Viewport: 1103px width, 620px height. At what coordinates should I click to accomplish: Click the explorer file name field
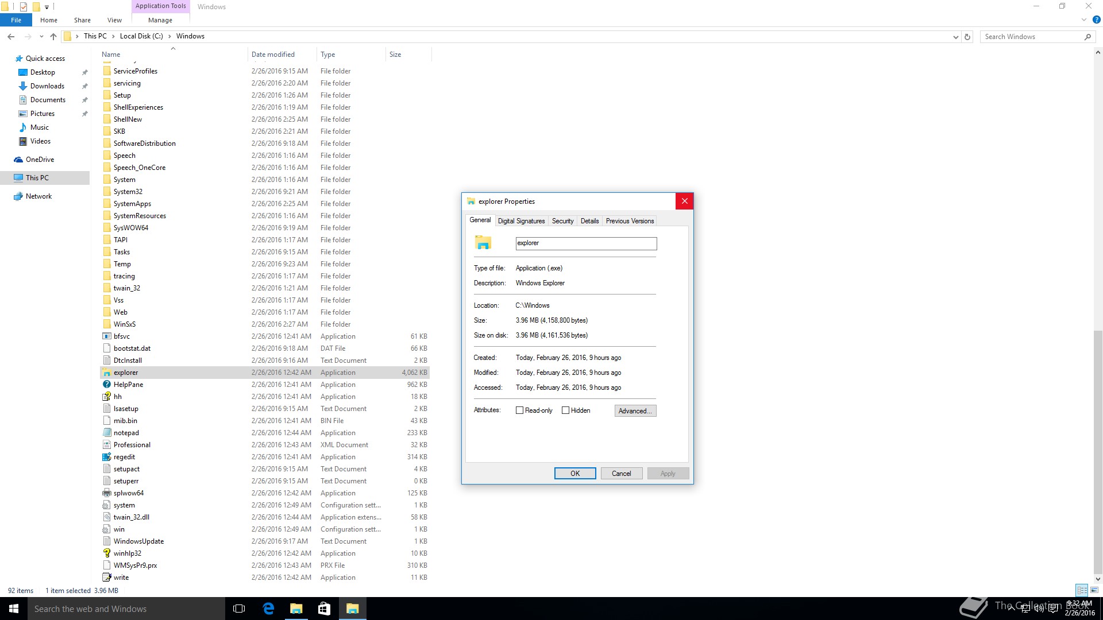click(586, 243)
